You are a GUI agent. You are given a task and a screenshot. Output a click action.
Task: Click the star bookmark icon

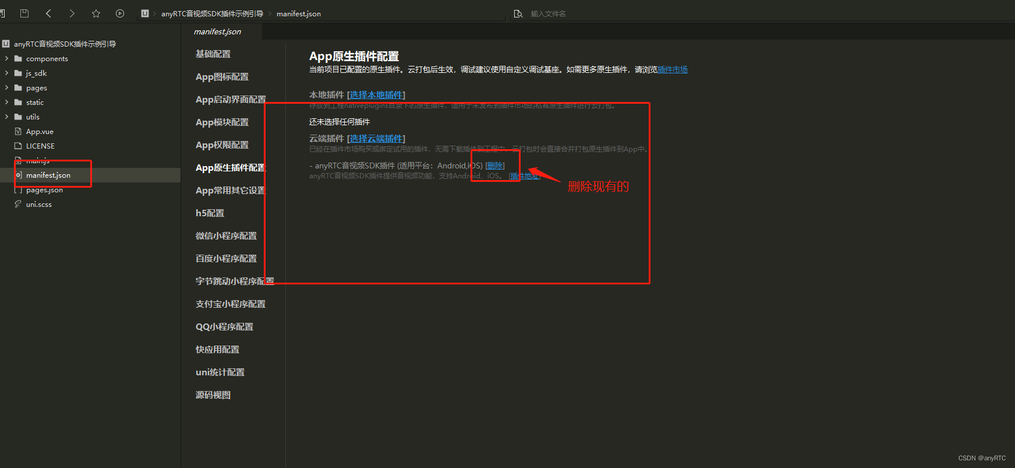pos(96,13)
